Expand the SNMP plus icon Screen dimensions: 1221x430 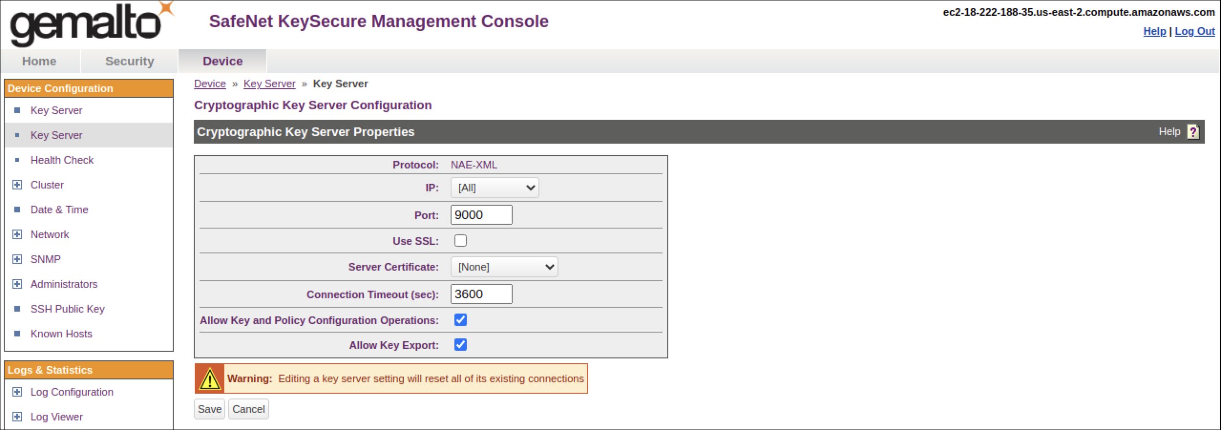(x=17, y=259)
